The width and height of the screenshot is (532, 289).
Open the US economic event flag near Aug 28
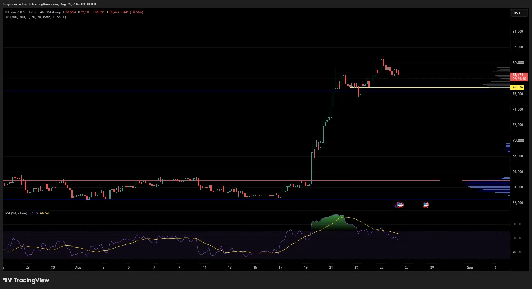(426, 205)
